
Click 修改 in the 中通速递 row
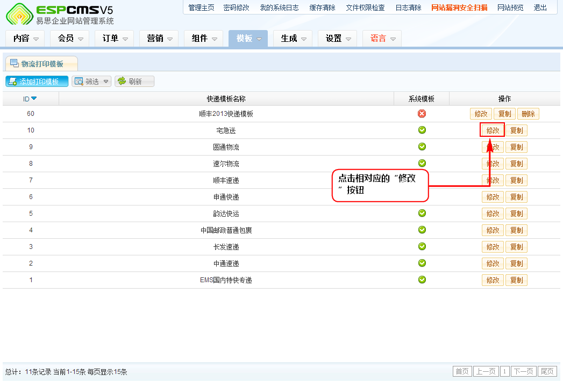click(493, 263)
